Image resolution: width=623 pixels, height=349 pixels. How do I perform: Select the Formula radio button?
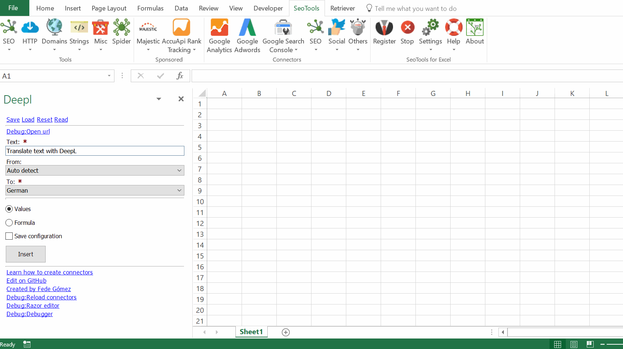pyautogui.click(x=9, y=223)
